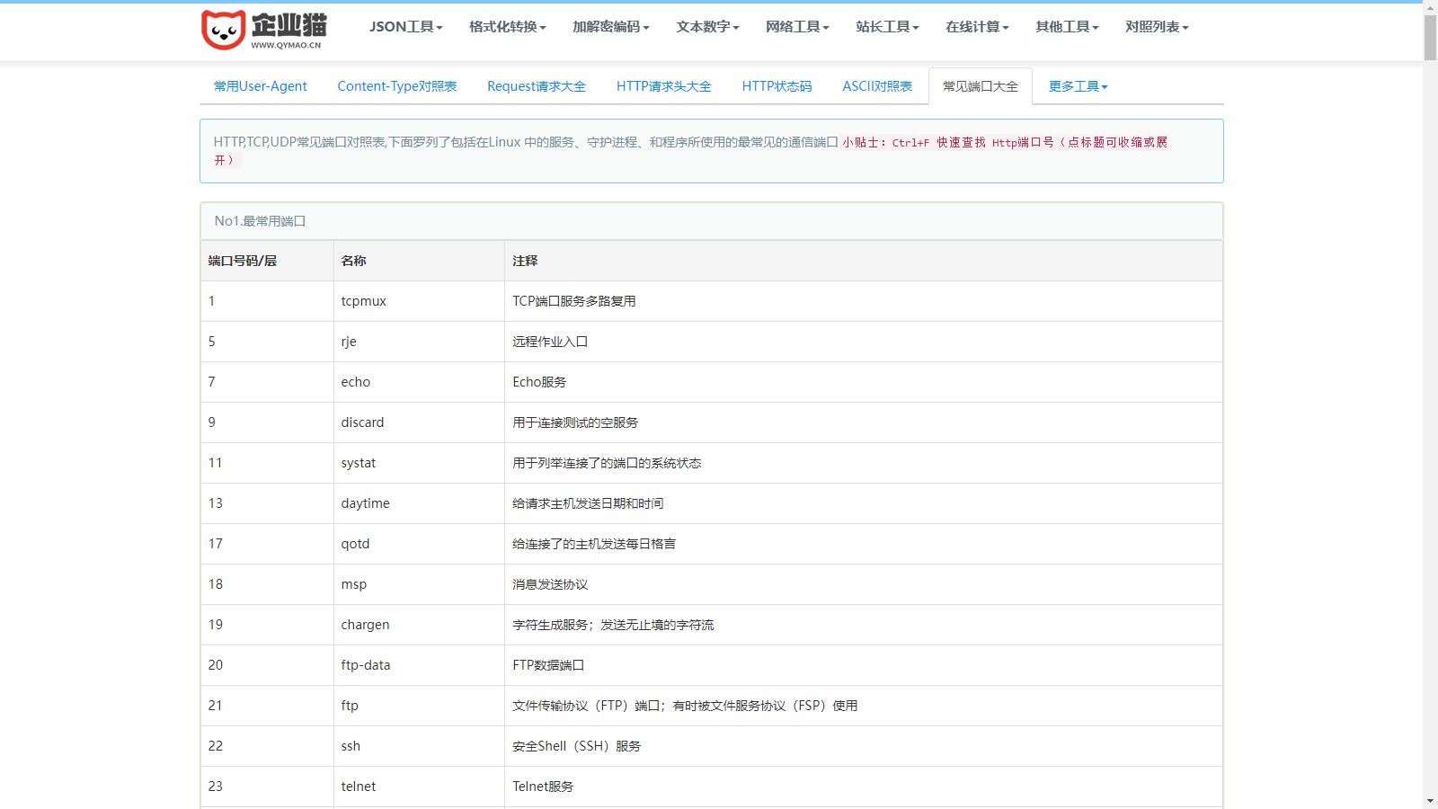This screenshot has width=1438, height=809.
Task: Expand the 站长工具 dropdown
Action: (887, 27)
